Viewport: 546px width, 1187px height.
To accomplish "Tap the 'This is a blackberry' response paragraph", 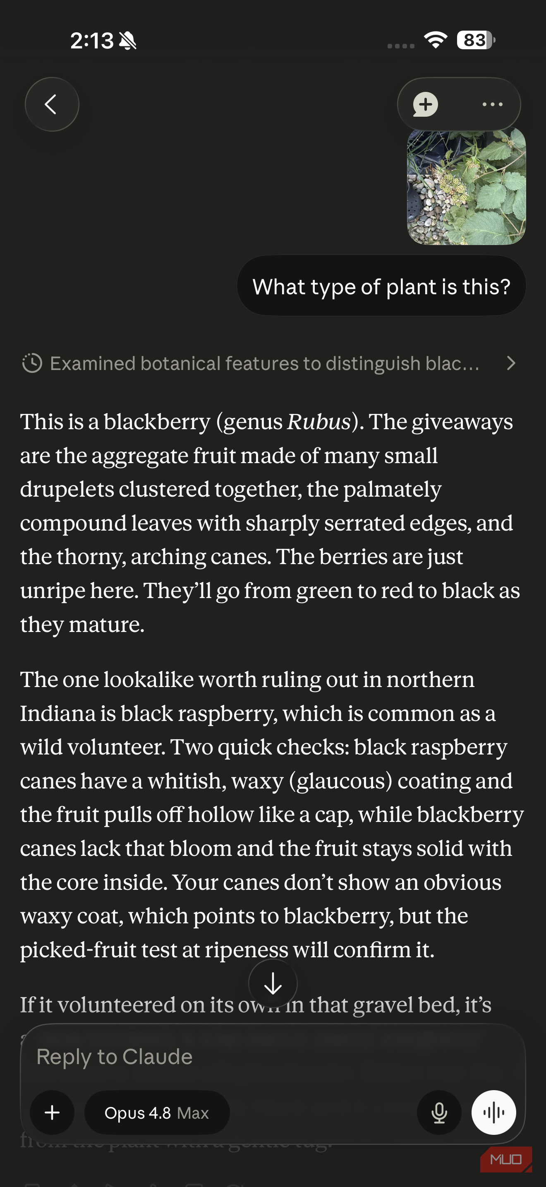I will click(x=270, y=523).
